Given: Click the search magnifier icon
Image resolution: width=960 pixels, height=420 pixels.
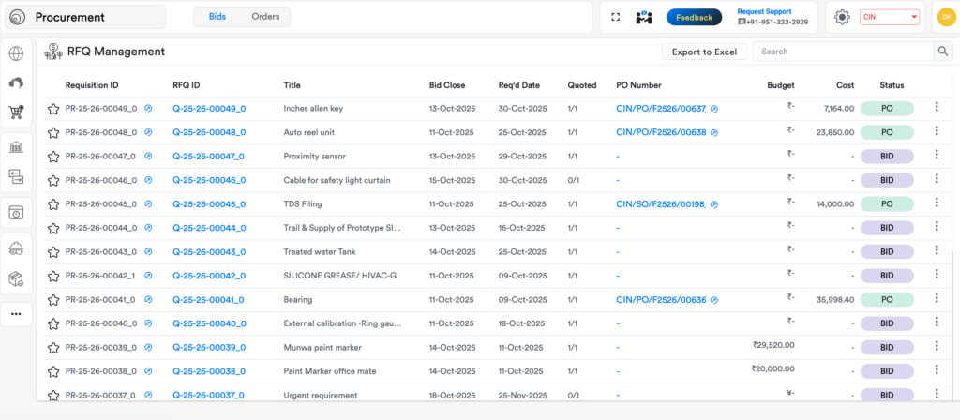Looking at the screenshot, I should click(x=941, y=52).
